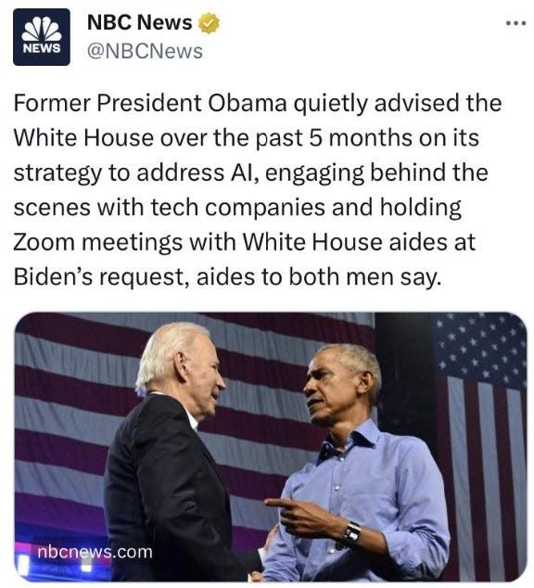Viewport: 534px width, 588px height.
Task: Open the @NBCNews handle link
Action: coord(145,51)
